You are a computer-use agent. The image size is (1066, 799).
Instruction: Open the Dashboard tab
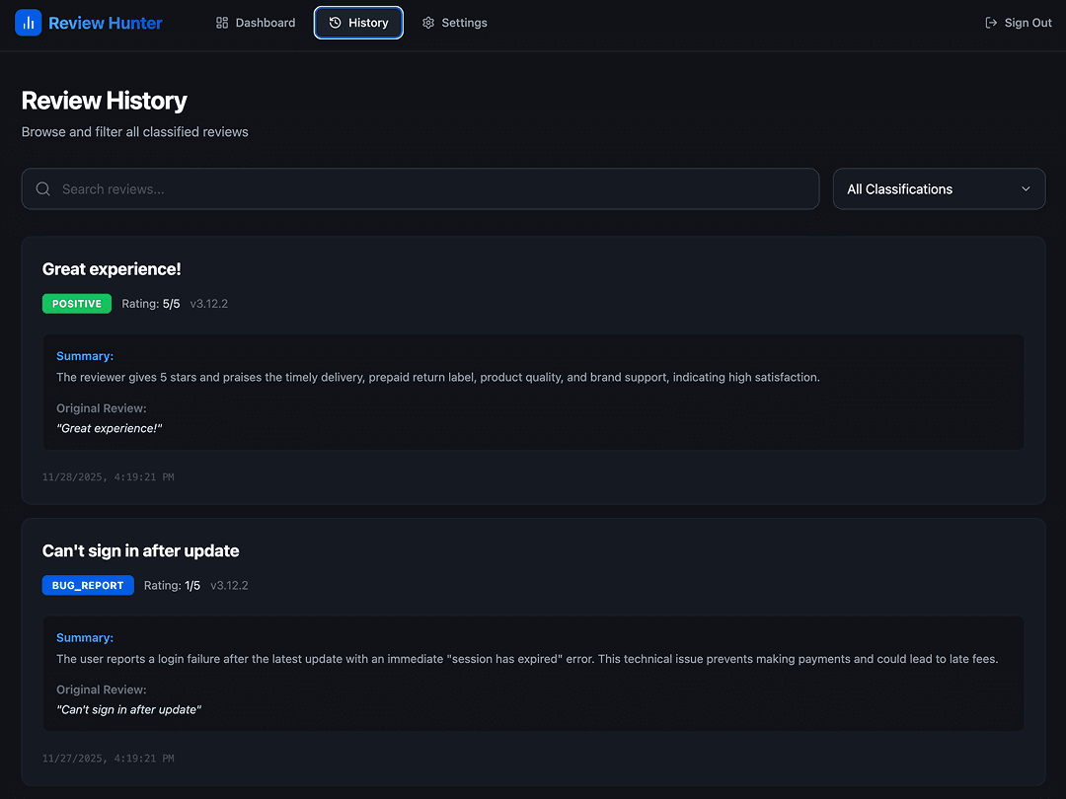tap(256, 23)
